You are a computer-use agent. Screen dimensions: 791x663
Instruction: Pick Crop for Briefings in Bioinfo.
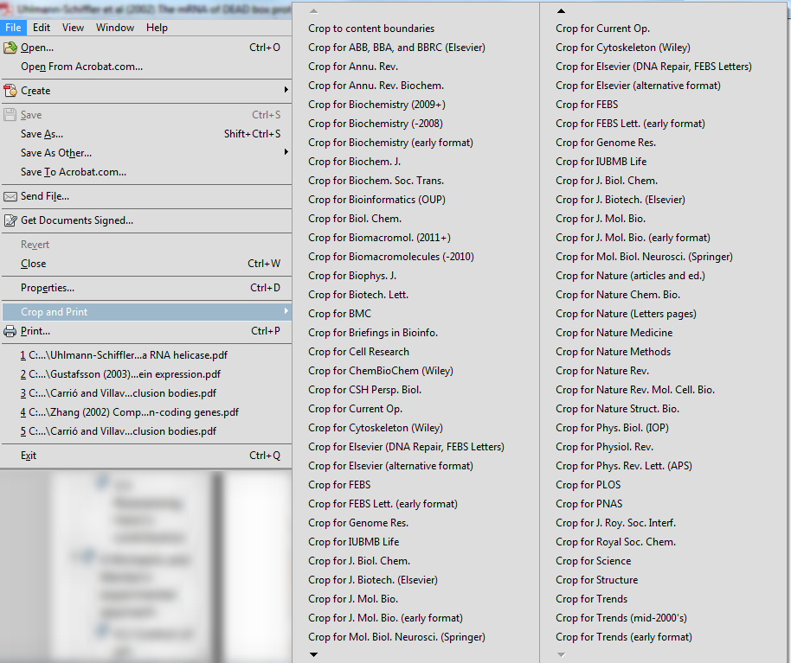pyautogui.click(x=373, y=333)
